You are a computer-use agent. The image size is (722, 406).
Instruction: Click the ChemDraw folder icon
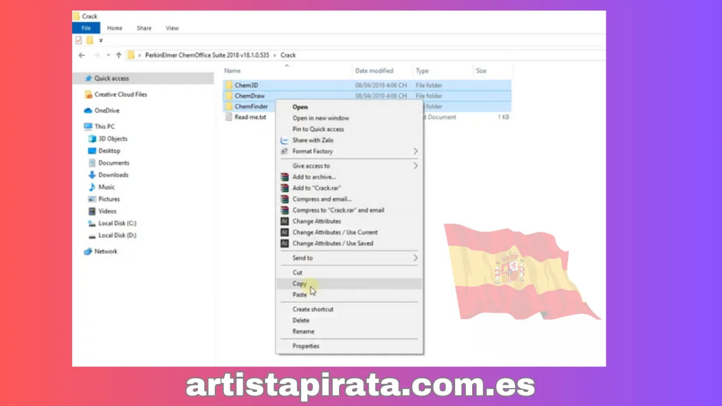point(228,96)
